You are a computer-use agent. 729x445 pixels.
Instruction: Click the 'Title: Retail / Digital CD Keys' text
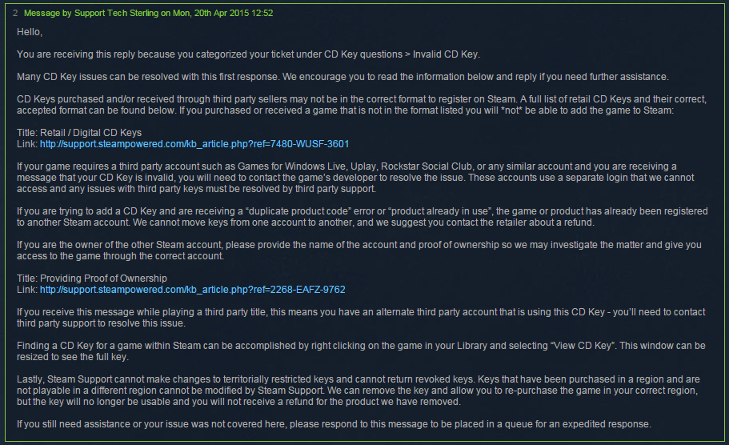[x=79, y=133]
